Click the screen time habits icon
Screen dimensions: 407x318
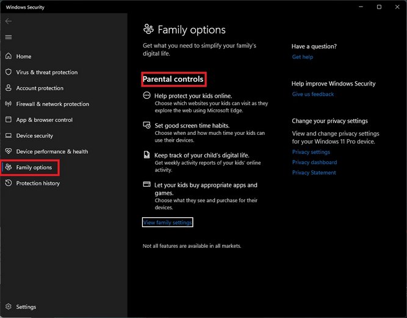(x=146, y=125)
